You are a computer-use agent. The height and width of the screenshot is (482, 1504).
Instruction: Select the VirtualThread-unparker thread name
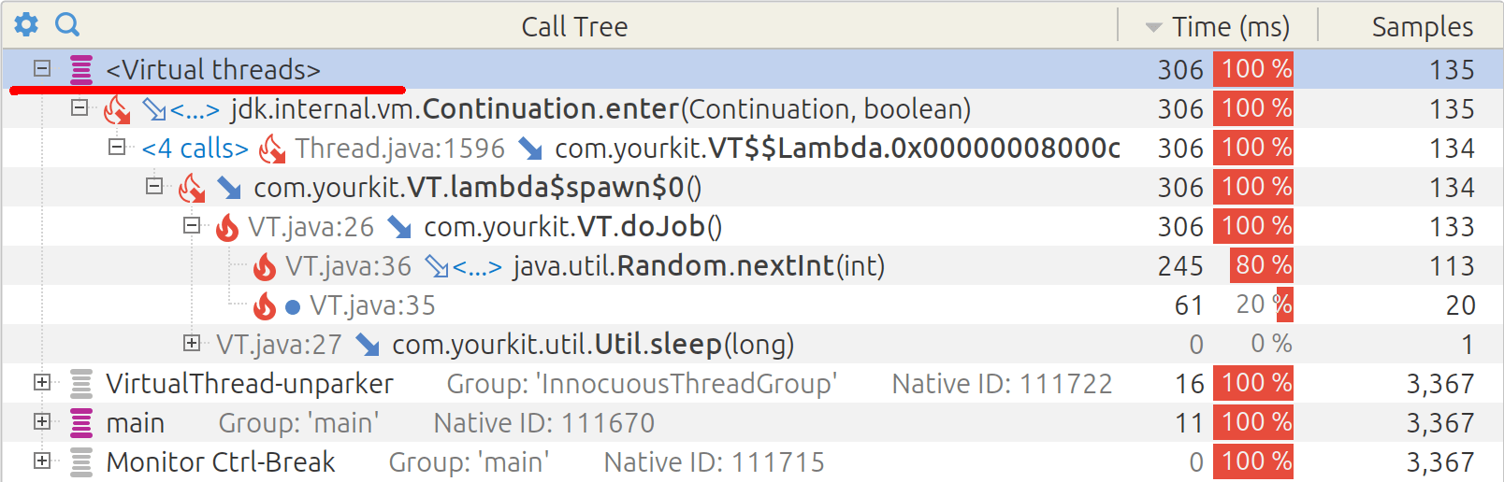tap(250, 383)
